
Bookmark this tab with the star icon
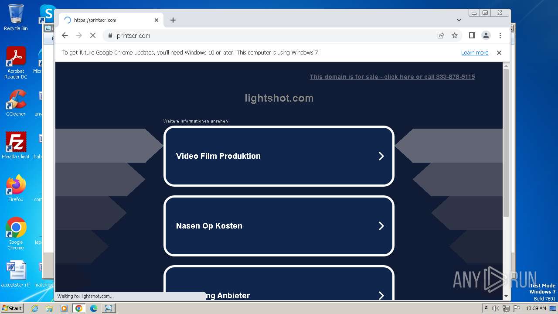pyautogui.click(x=455, y=35)
